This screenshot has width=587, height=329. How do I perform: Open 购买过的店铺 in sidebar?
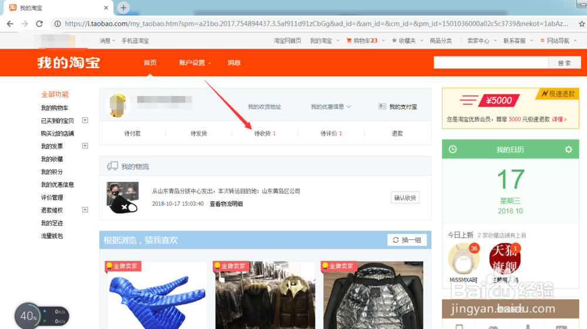click(58, 134)
